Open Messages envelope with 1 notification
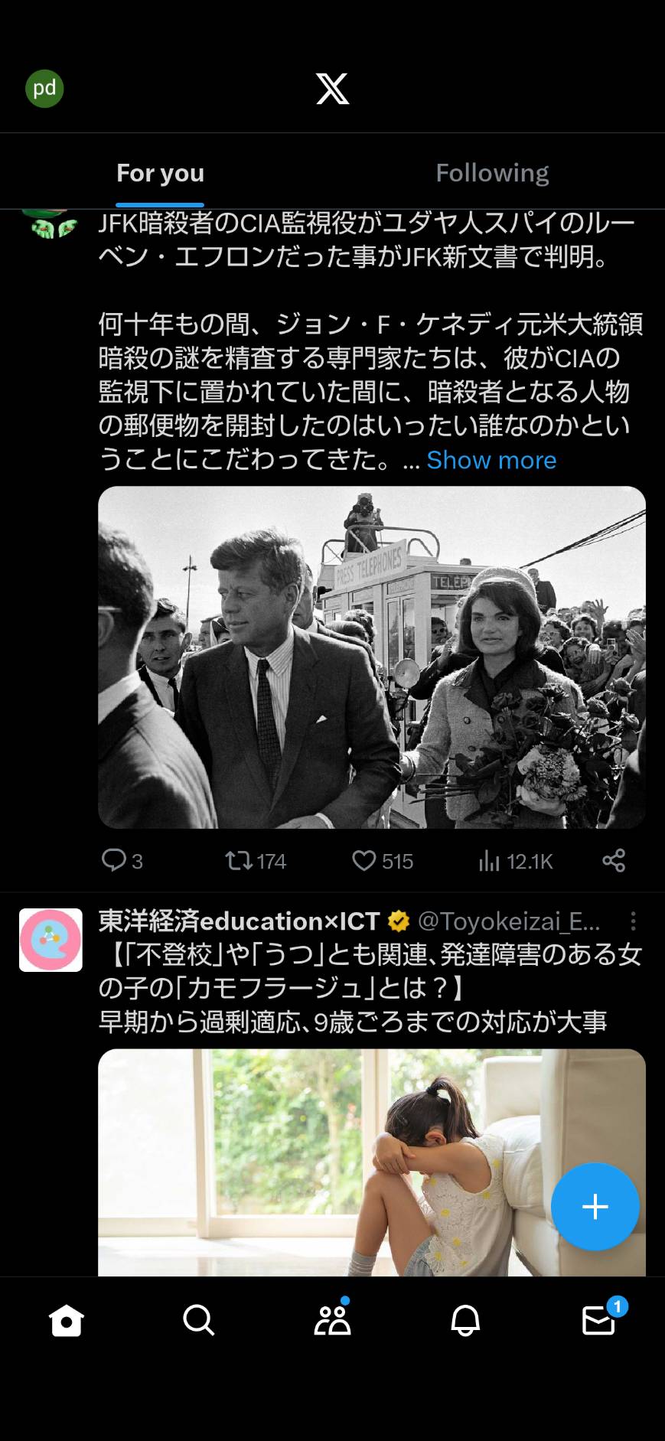665x1441 pixels. click(x=599, y=1319)
